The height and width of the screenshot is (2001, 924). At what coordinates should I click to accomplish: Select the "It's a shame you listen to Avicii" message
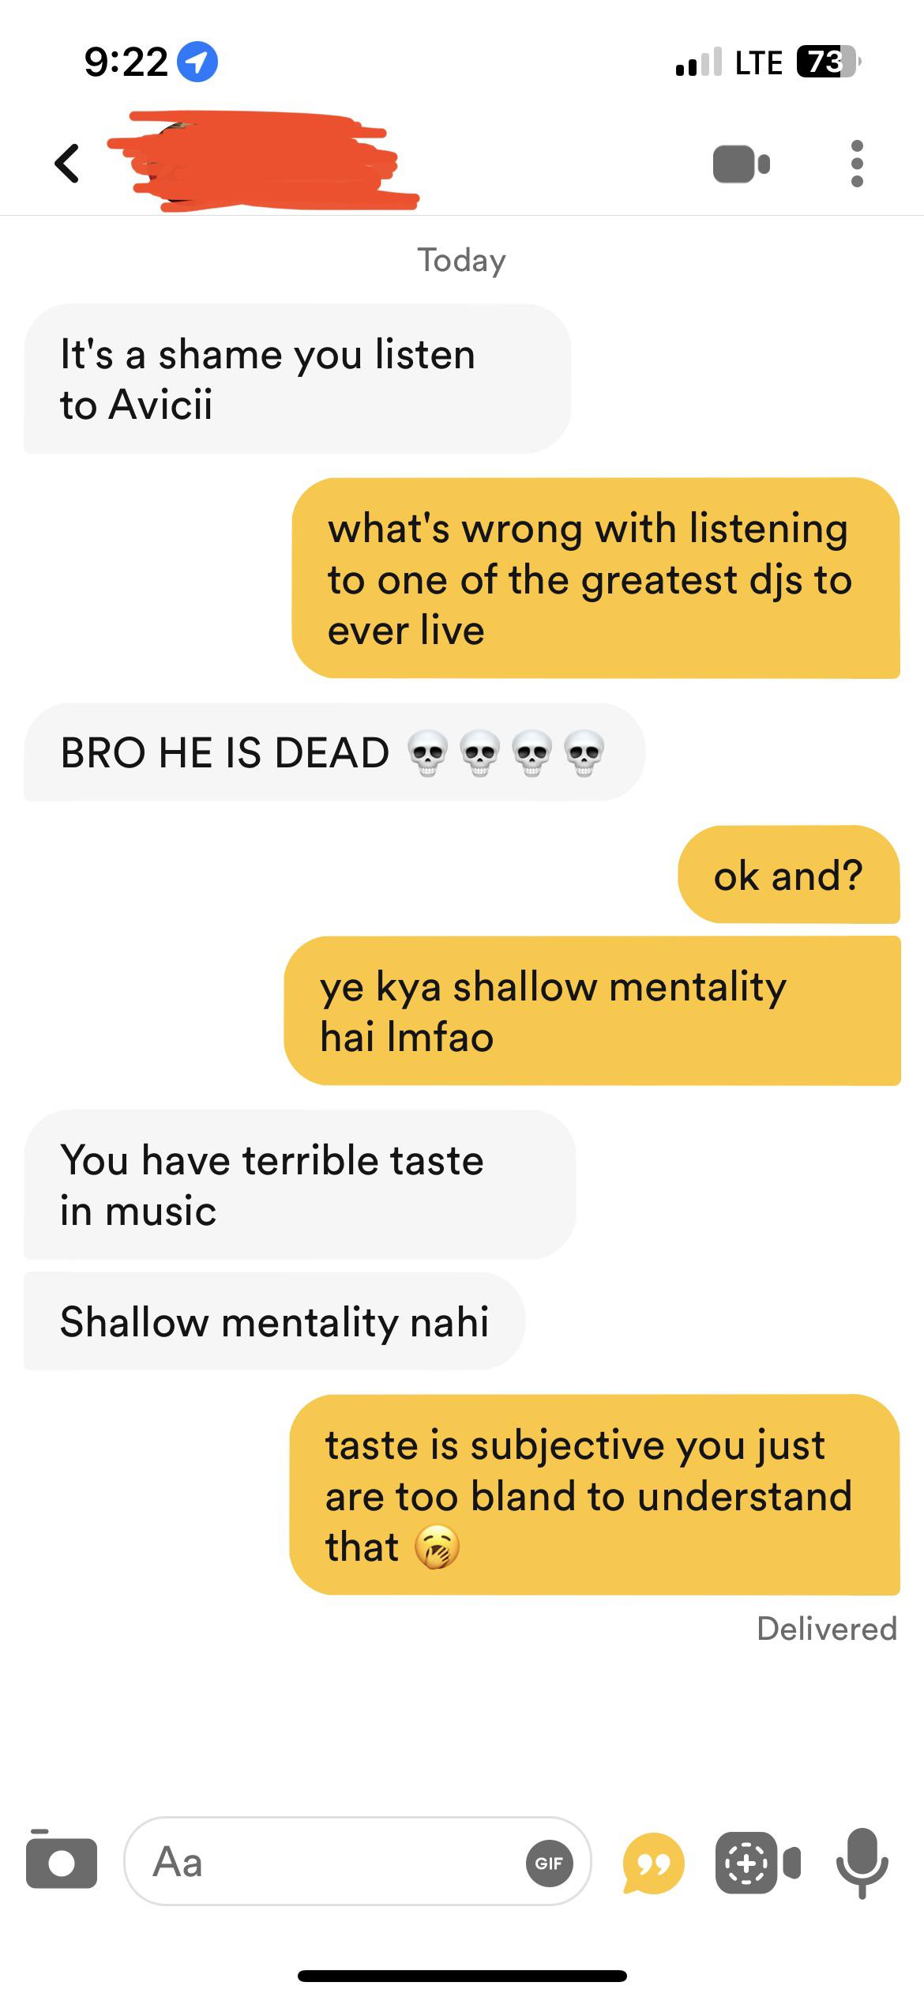pyautogui.click(x=297, y=379)
